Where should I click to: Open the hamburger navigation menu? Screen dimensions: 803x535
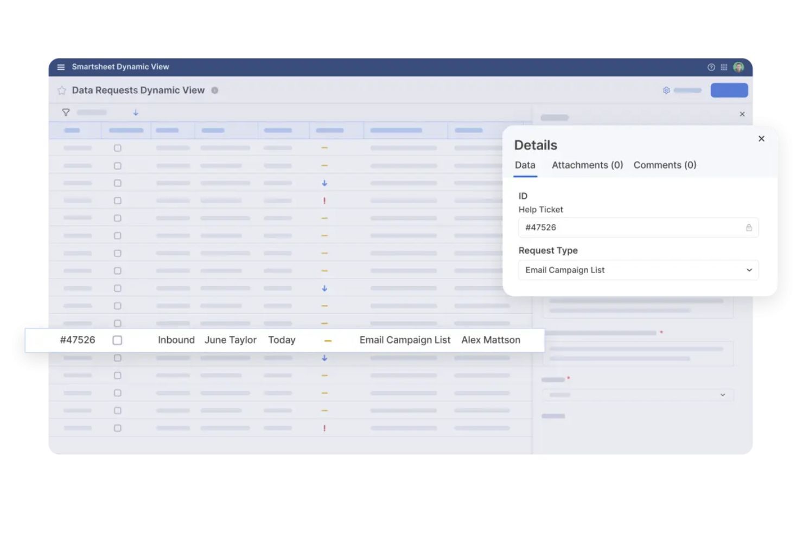pyautogui.click(x=60, y=67)
